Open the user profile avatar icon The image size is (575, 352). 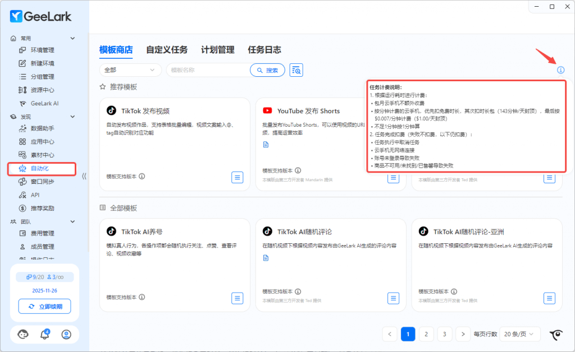66,334
